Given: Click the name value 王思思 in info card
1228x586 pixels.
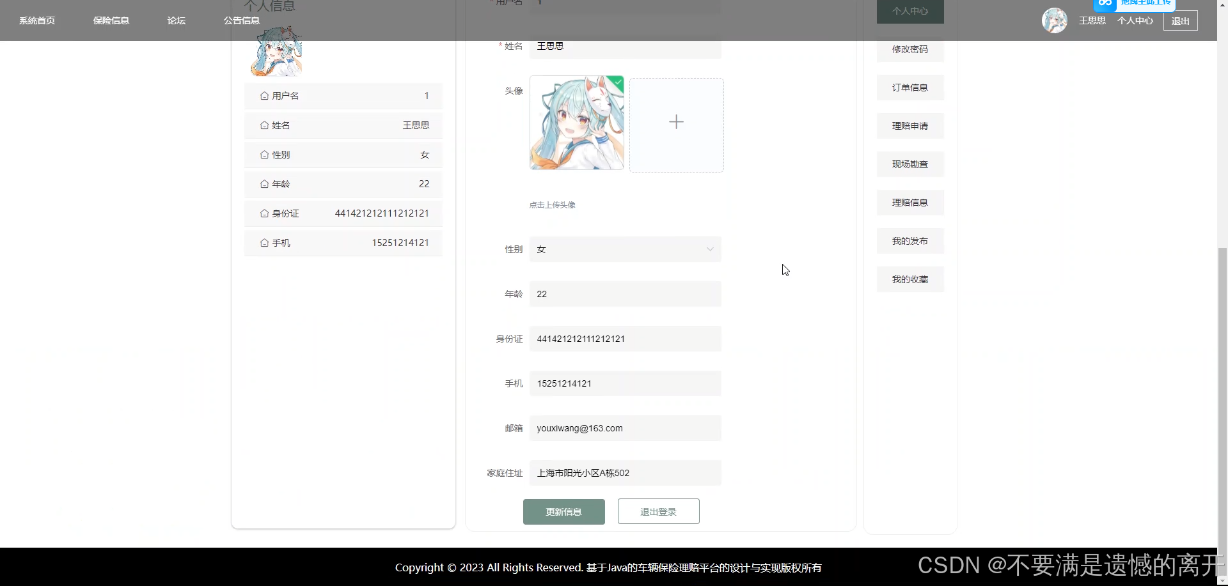Looking at the screenshot, I should [x=416, y=125].
